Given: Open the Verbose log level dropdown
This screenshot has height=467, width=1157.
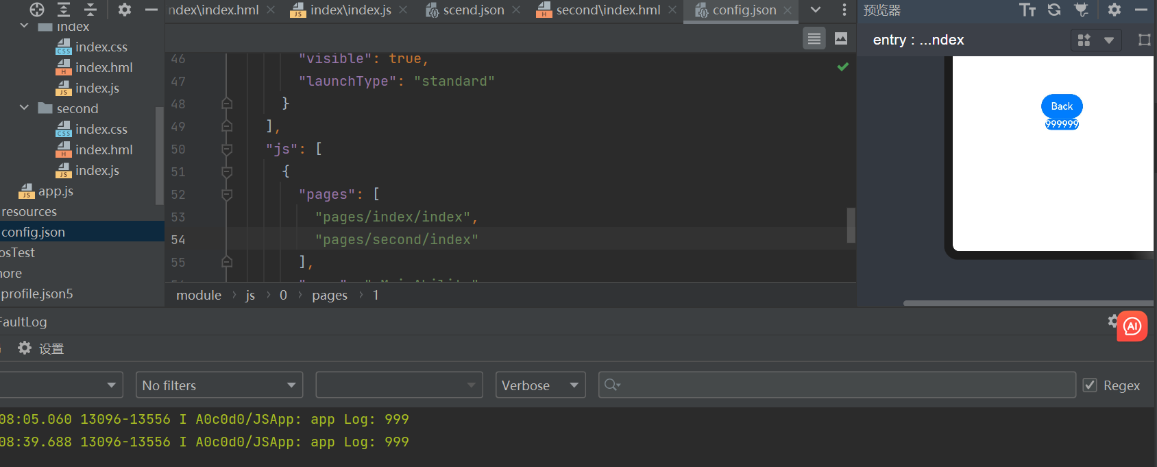Looking at the screenshot, I should tap(541, 385).
